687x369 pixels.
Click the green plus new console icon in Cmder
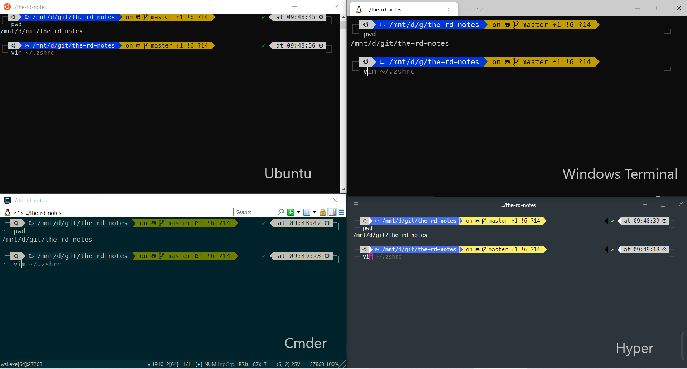pos(290,212)
